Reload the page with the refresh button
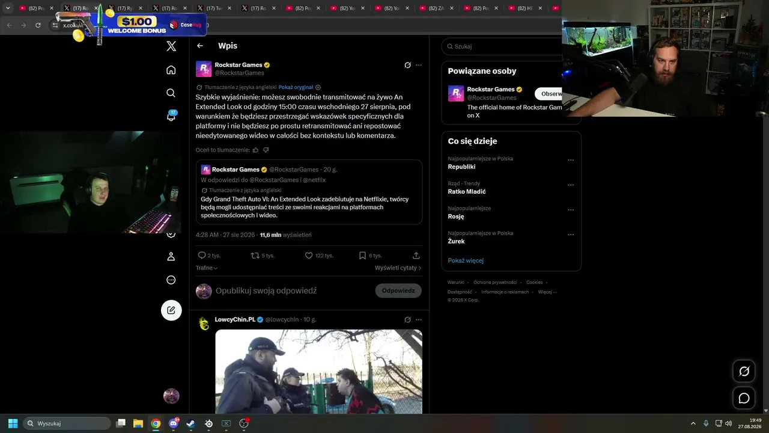The width and height of the screenshot is (769, 433). point(38,25)
